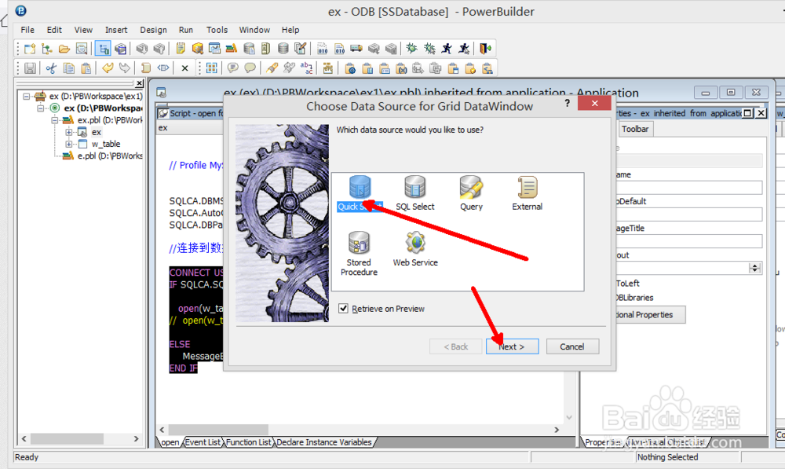This screenshot has height=469, width=785.
Task: Open the Database painter cylinder icon
Action: tap(283, 49)
